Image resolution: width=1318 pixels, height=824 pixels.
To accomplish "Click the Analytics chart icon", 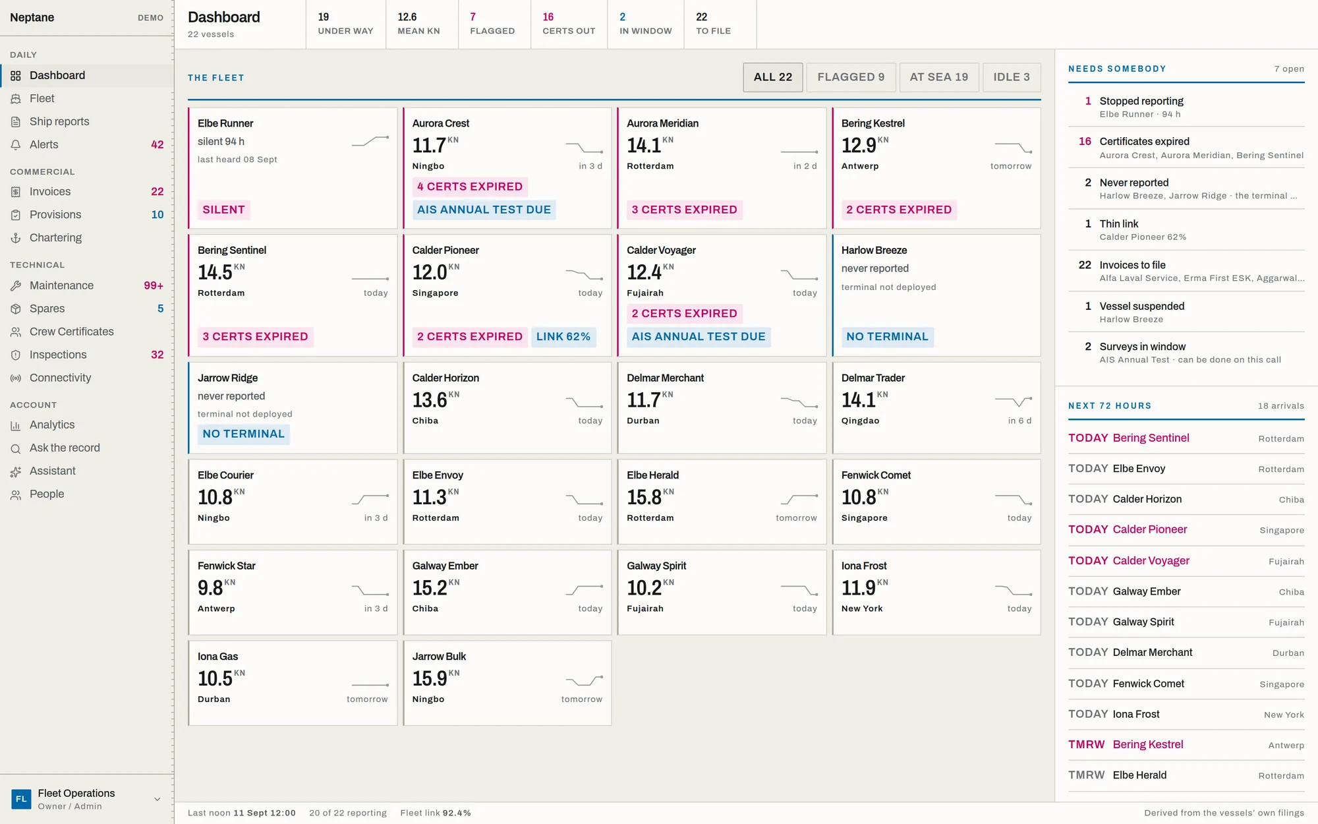I will tap(16, 425).
